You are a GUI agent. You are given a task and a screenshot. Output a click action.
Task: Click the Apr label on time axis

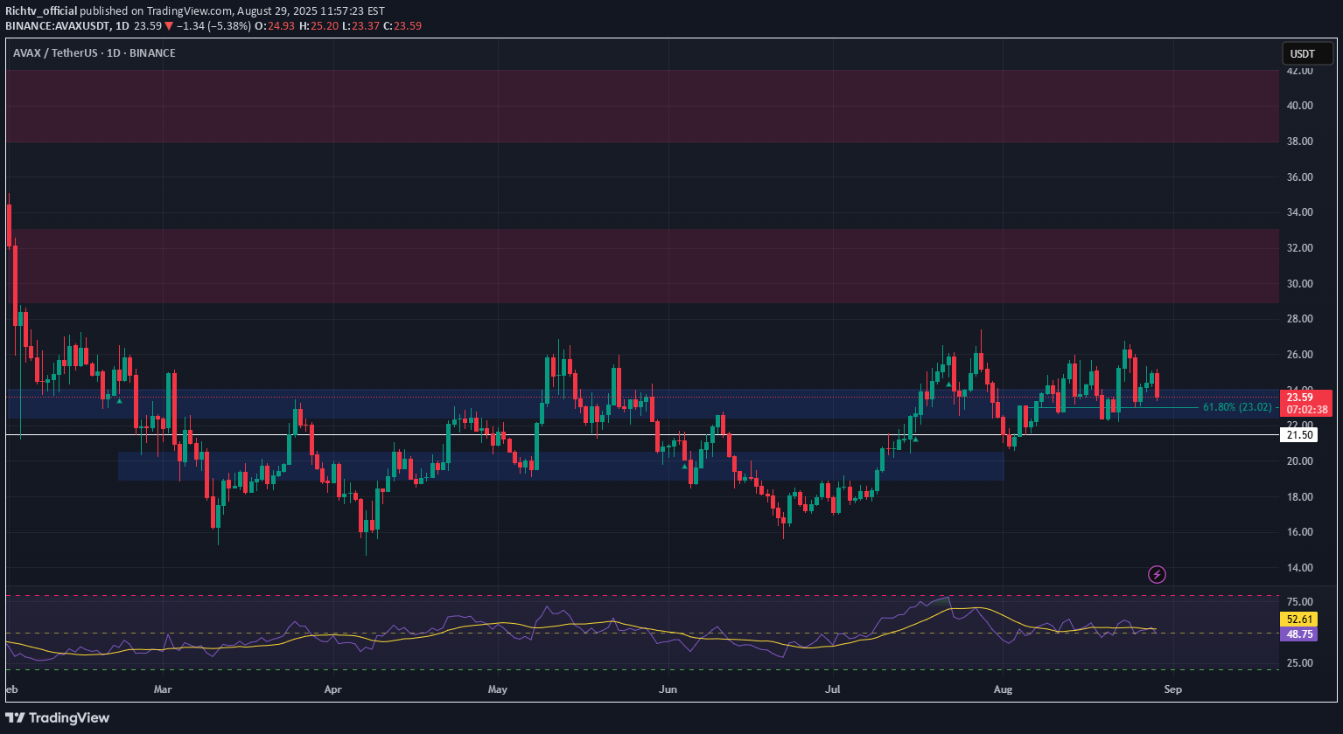[332, 689]
